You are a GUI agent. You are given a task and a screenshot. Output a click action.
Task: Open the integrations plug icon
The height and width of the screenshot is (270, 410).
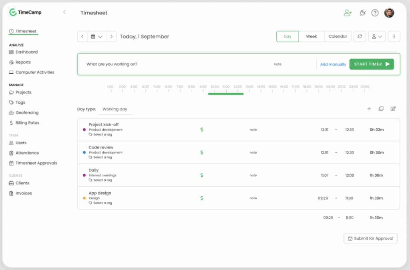(x=363, y=13)
